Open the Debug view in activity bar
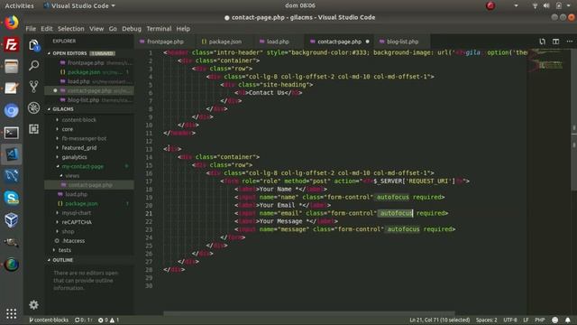 (34, 107)
